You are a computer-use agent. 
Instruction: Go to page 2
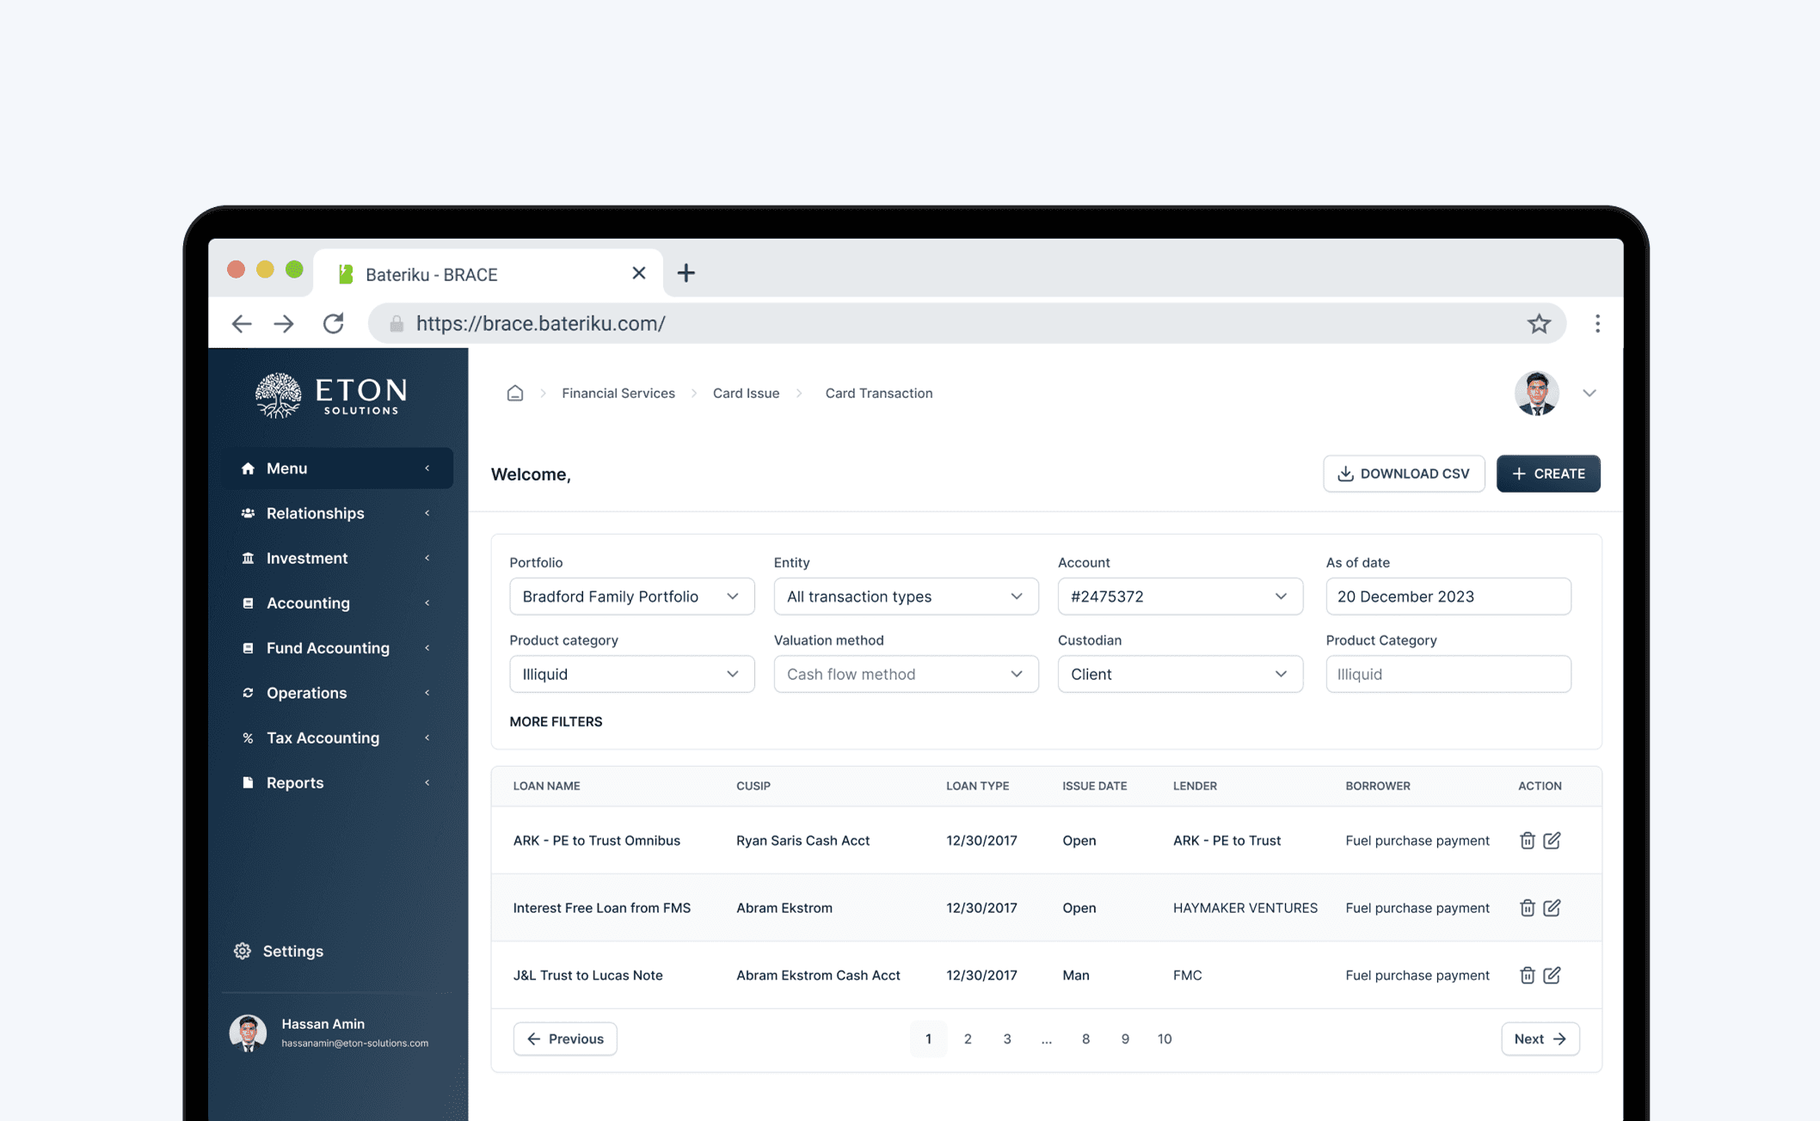(x=968, y=1038)
